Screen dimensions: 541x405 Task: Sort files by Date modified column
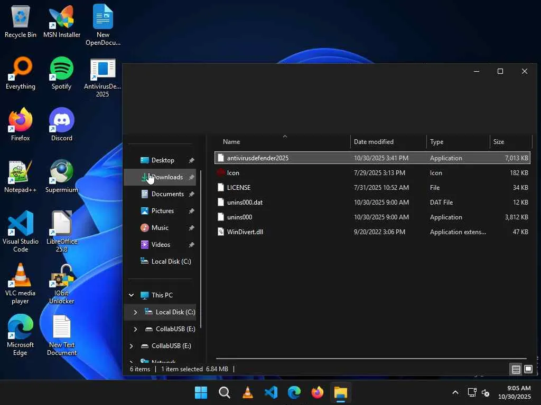374,142
